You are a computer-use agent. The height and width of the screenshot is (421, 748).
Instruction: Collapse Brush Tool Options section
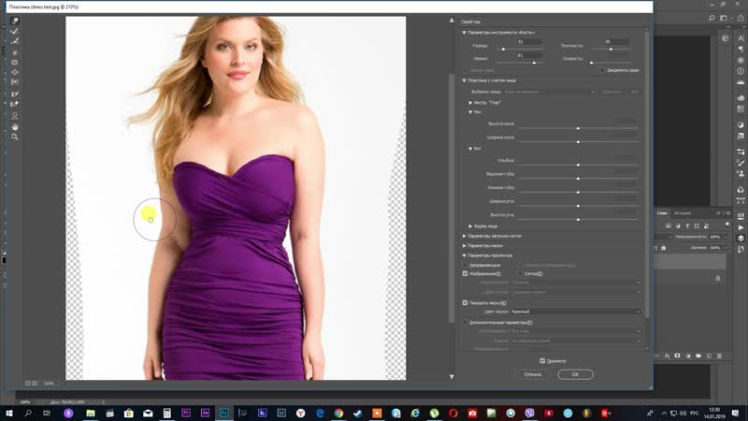[x=464, y=33]
